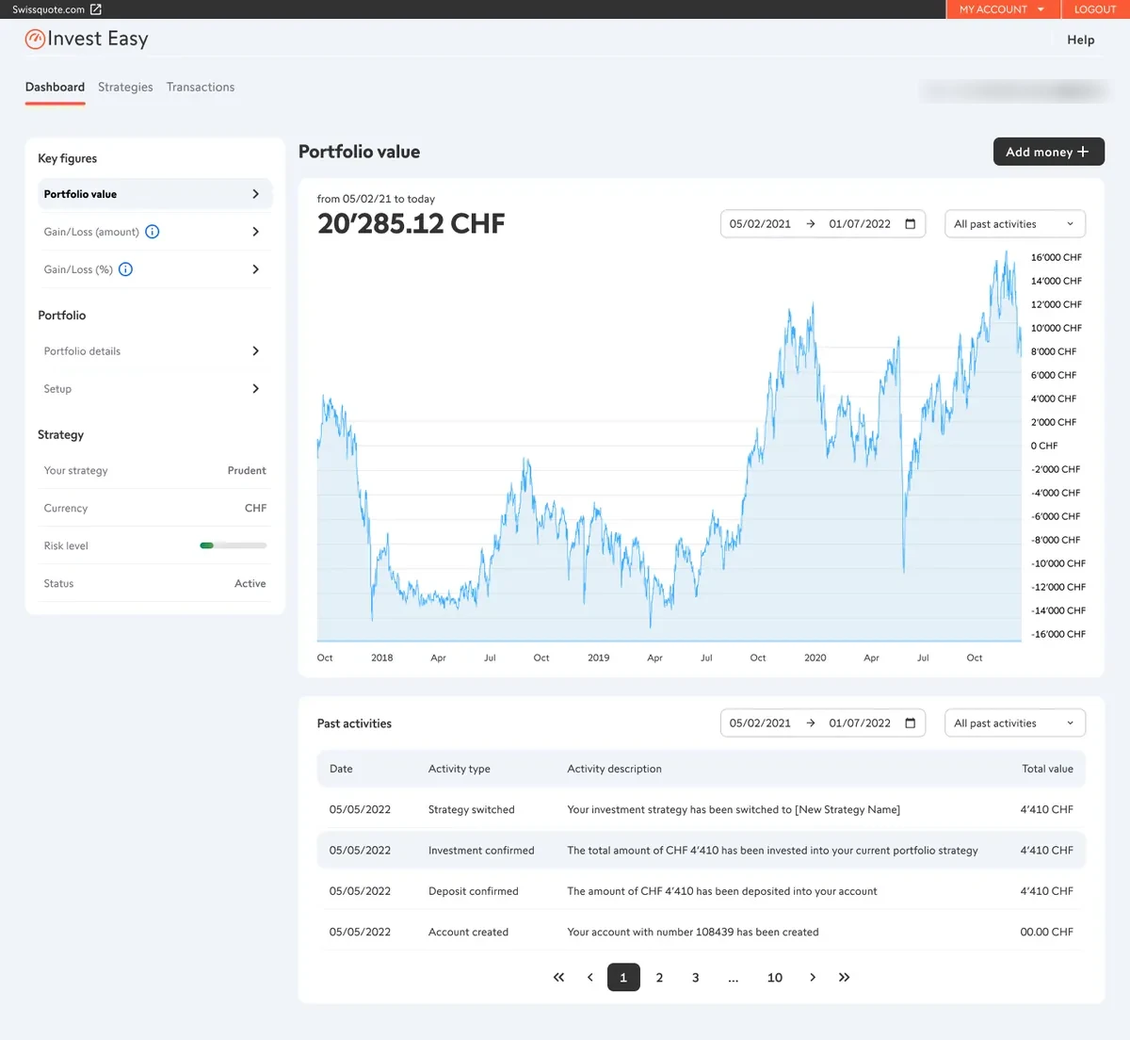Open info icon beside Gain/Loss (%)
This screenshot has width=1130, height=1040.
pyautogui.click(x=126, y=269)
